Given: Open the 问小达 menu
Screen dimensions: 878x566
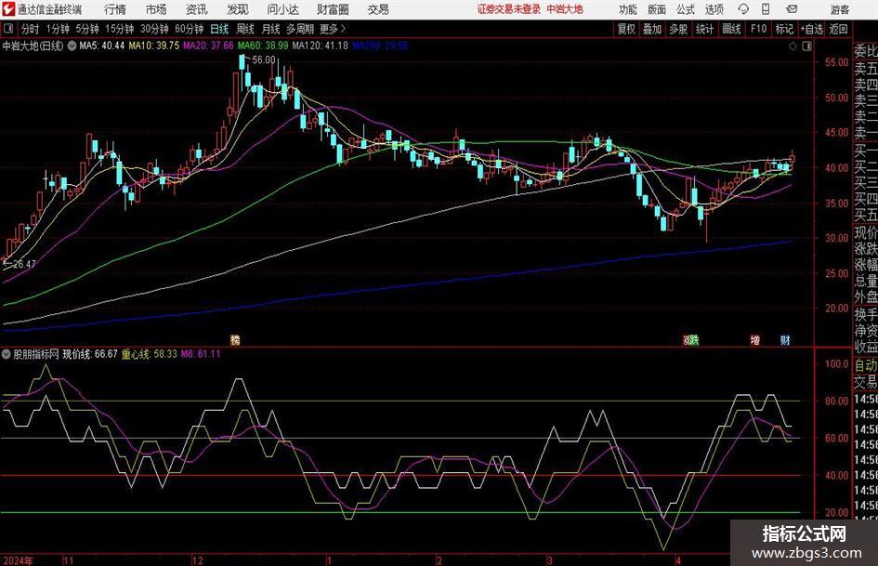Looking at the screenshot, I should (x=282, y=9).
